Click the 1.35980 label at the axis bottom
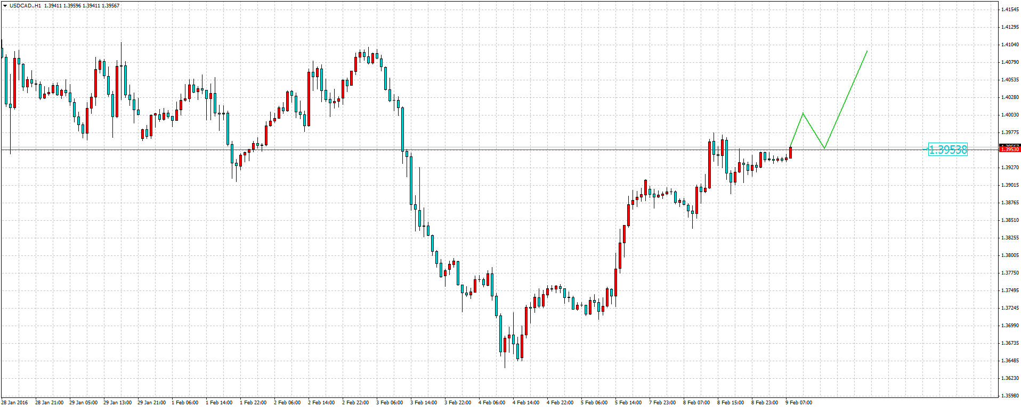This screenshot has width=1021, height=407. 1010,396
